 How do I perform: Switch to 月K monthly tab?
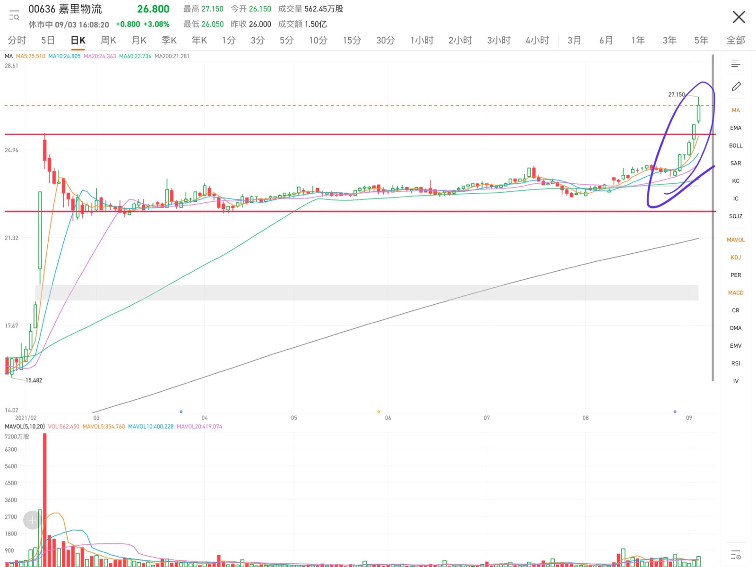pyautogui.click(x=139, y=40)
